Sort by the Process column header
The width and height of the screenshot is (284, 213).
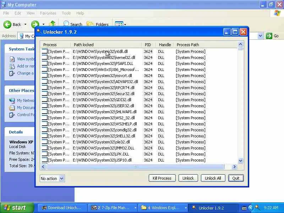pos(55,45)
